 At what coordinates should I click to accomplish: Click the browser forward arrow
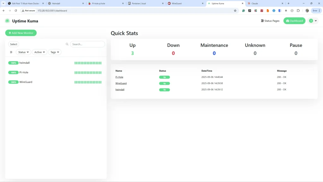point(10,10)
